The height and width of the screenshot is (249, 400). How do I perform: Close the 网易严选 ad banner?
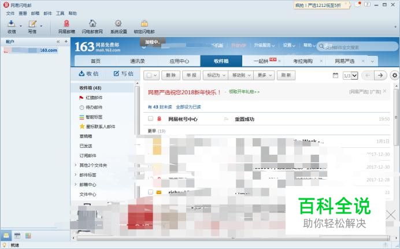[x=385, y=91]
